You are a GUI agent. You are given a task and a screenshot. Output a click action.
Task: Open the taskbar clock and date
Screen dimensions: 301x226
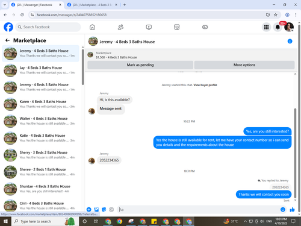pos(281,221)
